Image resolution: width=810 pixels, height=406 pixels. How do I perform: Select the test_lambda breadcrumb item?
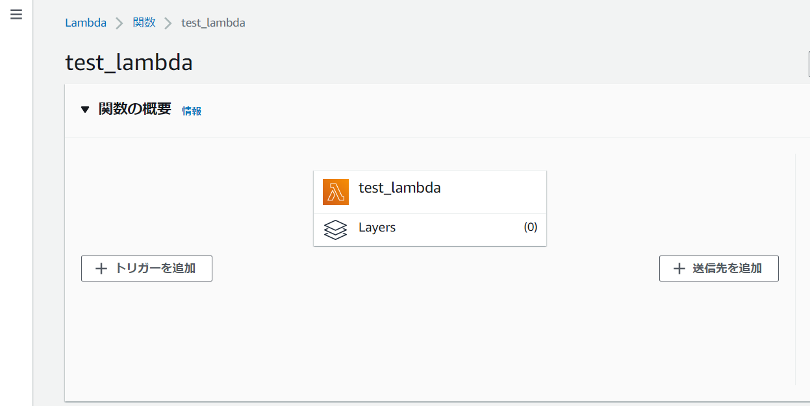[x=213, y=22]
